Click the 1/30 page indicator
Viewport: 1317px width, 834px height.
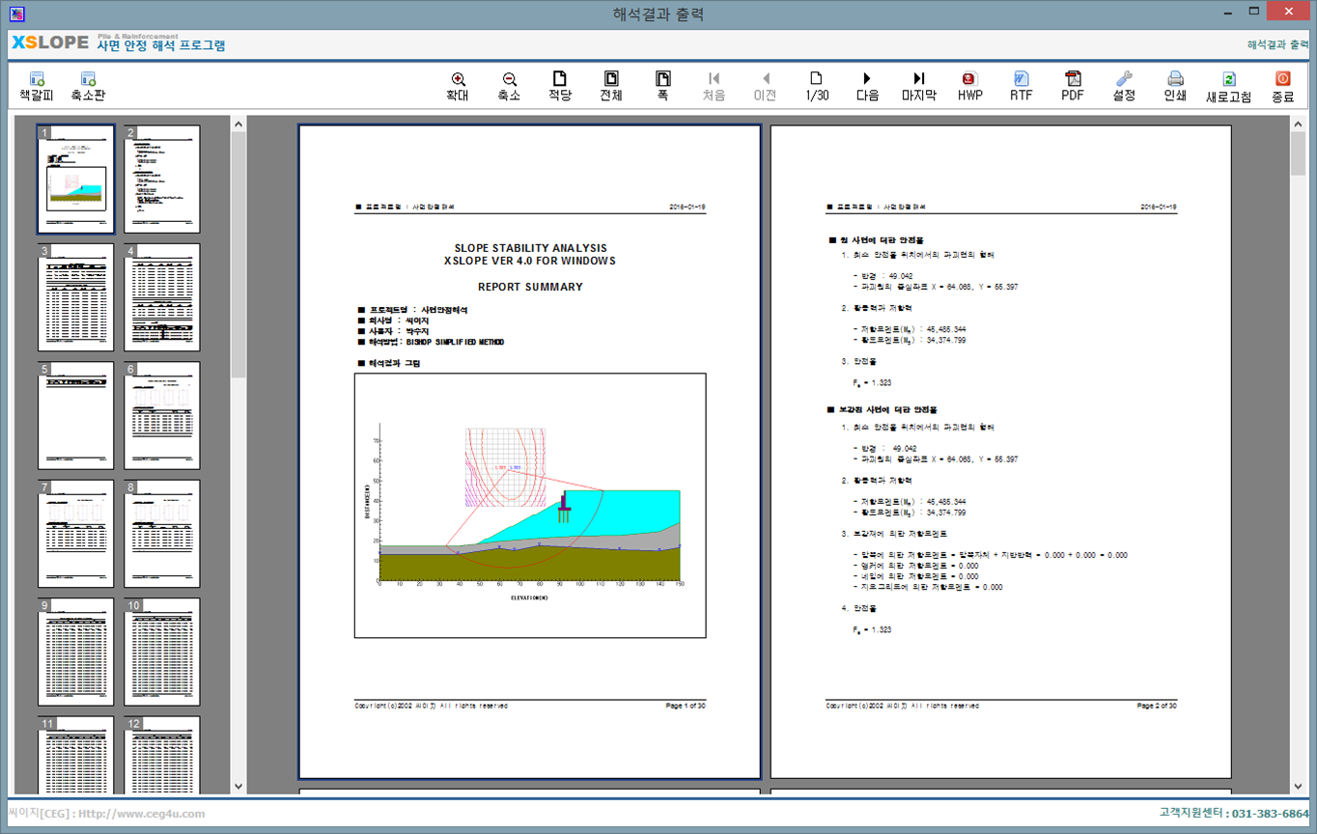(817, 86)
